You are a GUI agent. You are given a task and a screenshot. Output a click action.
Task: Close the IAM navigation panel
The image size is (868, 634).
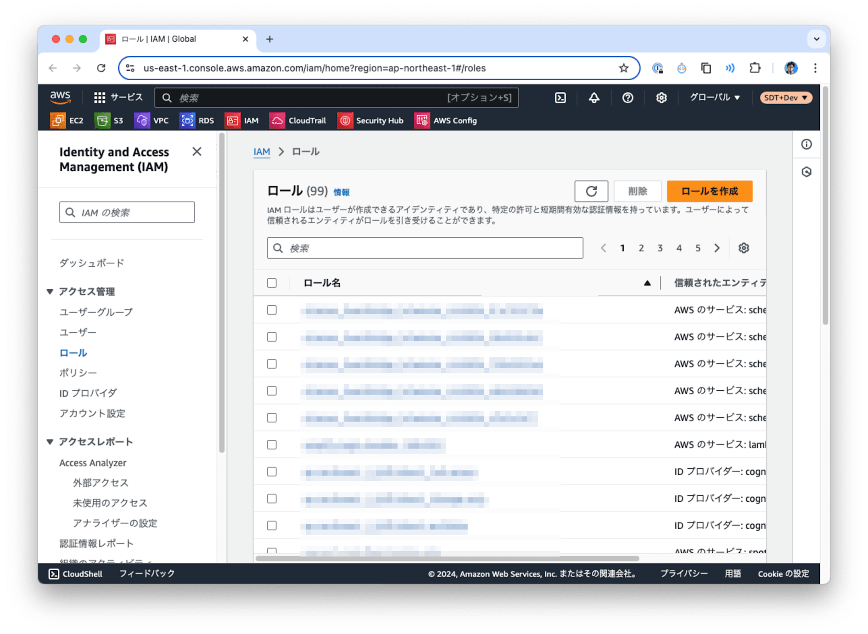tap(197, 151)
